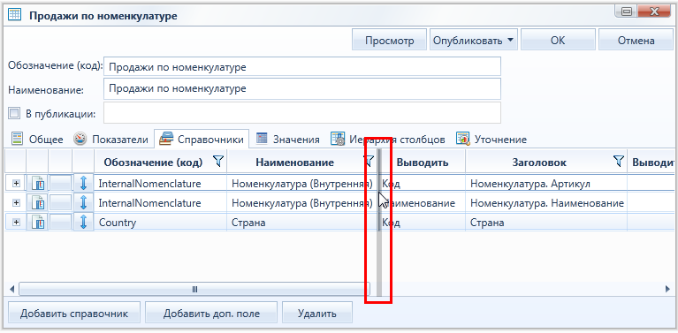Toggle the В публикации checkbox
The image size is (678, 333).
point(14,114)
